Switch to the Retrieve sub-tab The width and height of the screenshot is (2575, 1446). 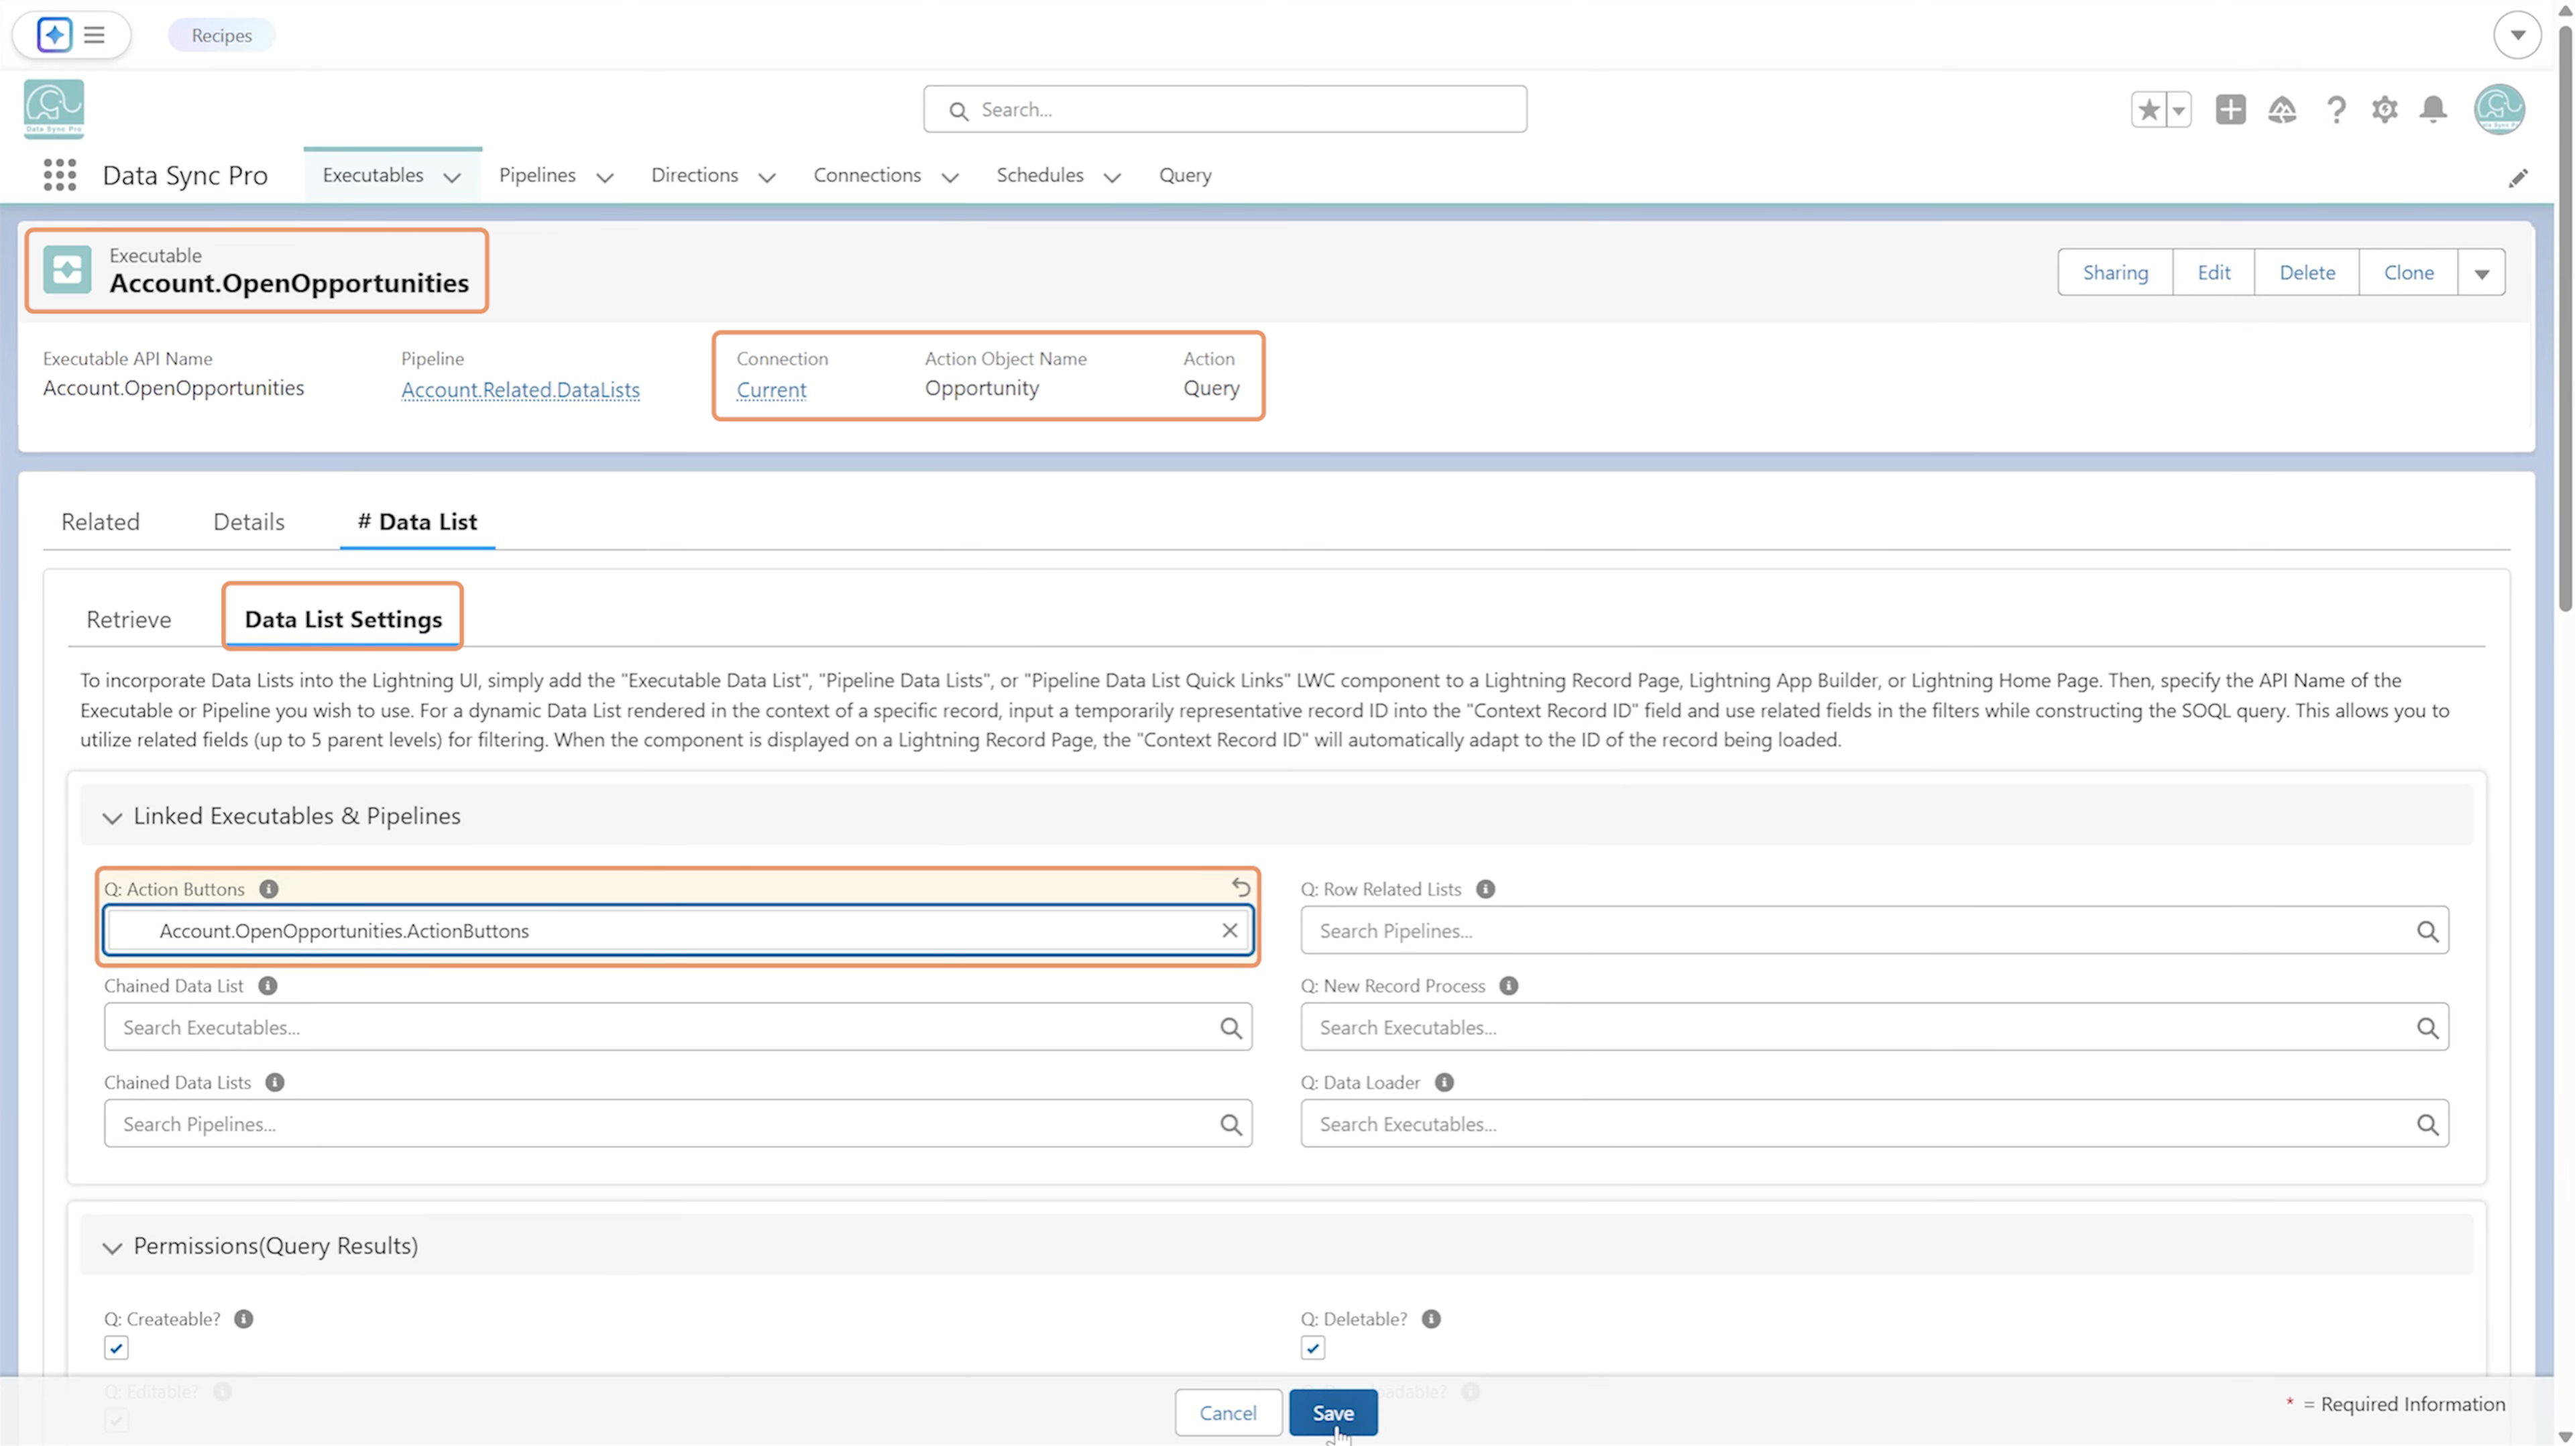[x=129, y=619]
